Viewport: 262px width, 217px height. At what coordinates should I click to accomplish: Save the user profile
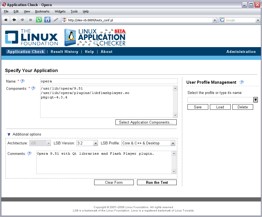[198, 107]
